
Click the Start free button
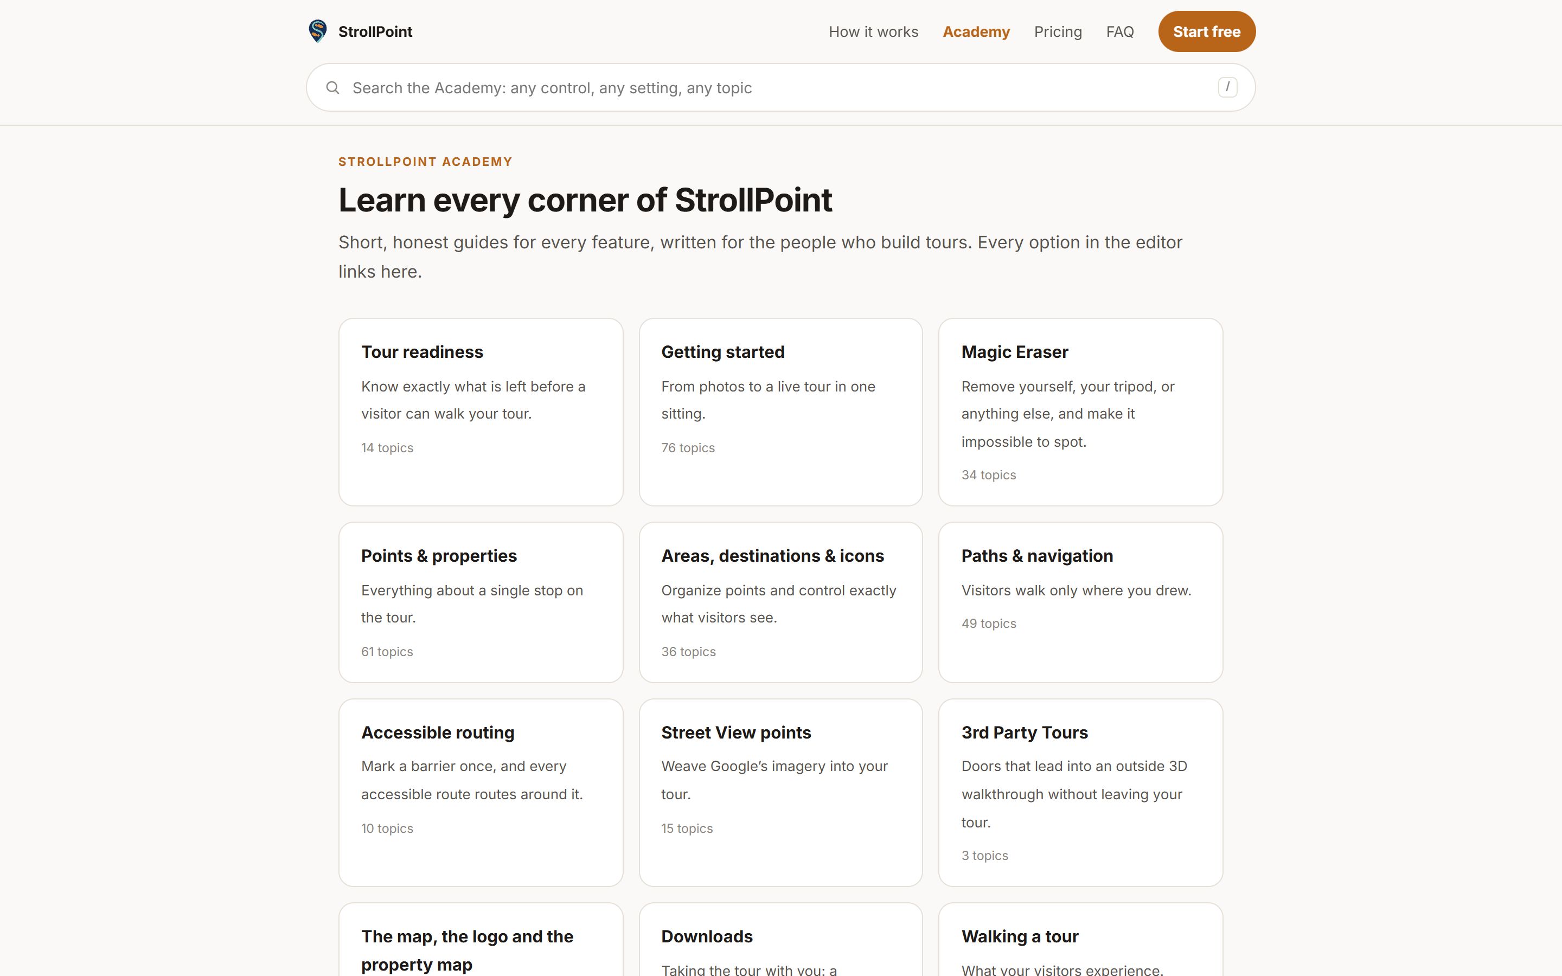tap(1206, 31)
